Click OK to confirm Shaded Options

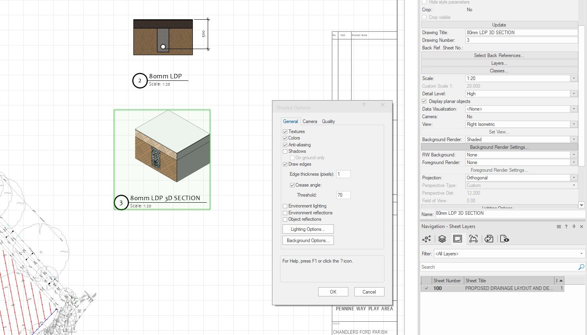click(x=333, y=292)
